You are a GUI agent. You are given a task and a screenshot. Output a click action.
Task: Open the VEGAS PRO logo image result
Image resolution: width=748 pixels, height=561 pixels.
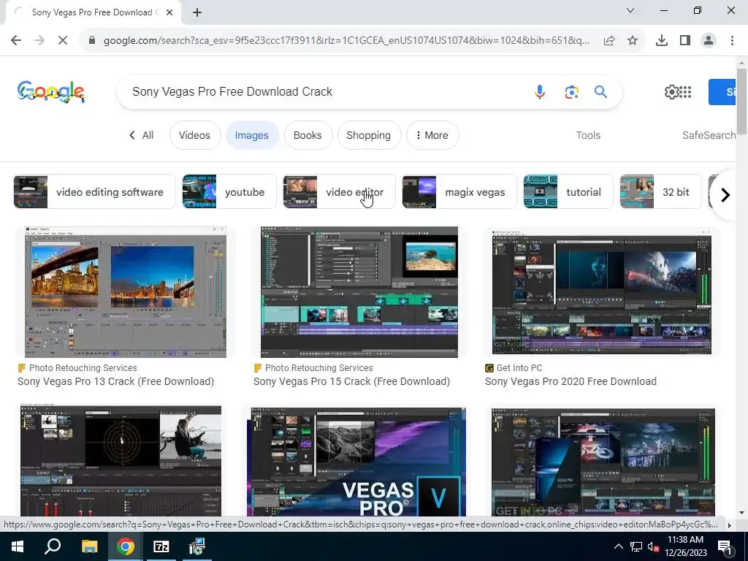coord(356,462)
